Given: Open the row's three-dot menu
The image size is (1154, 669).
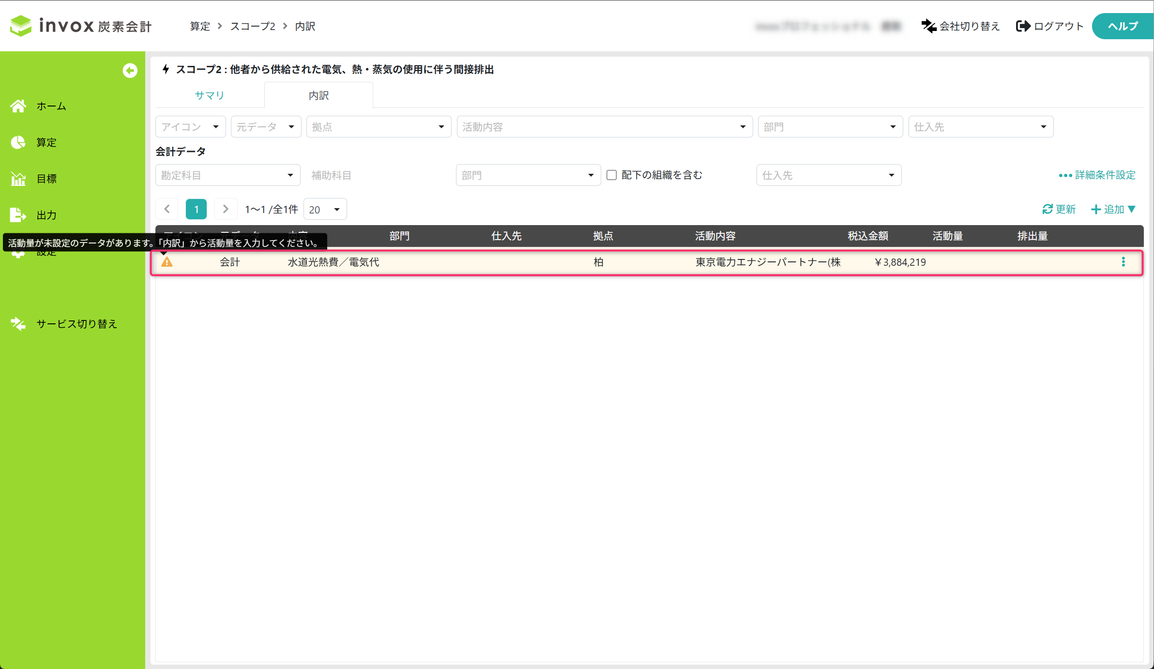Looking at the screenshot, I should pos(1123,262).
